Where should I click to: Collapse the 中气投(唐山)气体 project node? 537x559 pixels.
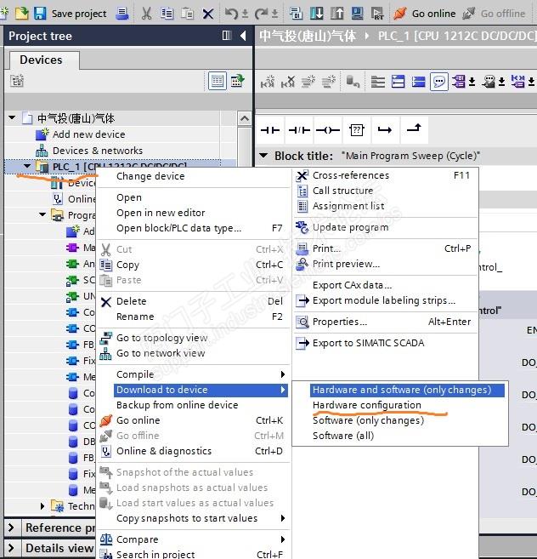13,117
